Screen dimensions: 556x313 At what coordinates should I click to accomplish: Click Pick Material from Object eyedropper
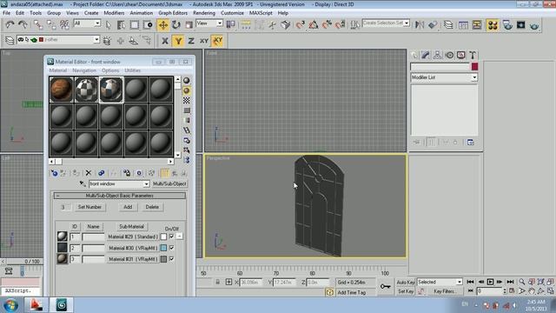click(83, 183)
